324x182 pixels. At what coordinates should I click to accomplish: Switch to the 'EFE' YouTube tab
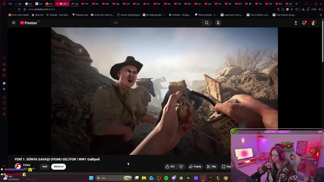pyautogui.click(x=238, y=4)
